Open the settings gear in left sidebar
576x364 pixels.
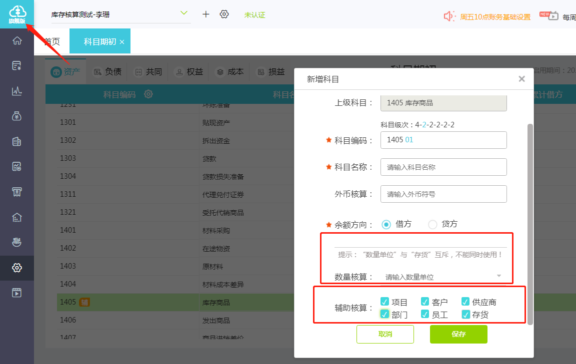coord(17,268)
